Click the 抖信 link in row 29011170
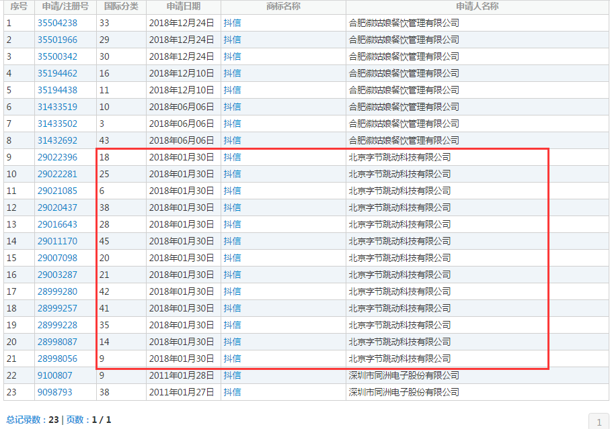610x429 pixels. coord(232,241)
